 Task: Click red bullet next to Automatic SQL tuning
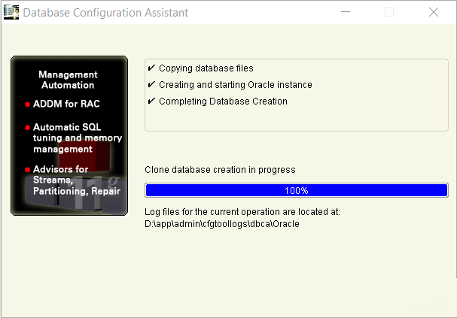tap(27, 128)
